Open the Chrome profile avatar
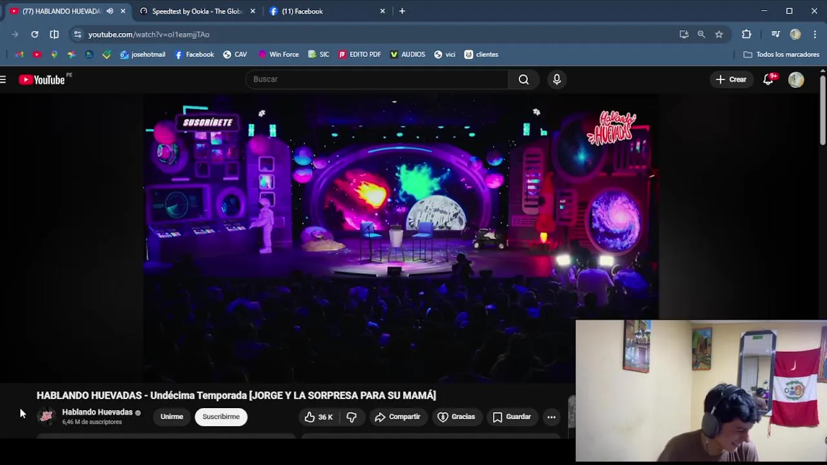827x465 pixels. (795, 34)
